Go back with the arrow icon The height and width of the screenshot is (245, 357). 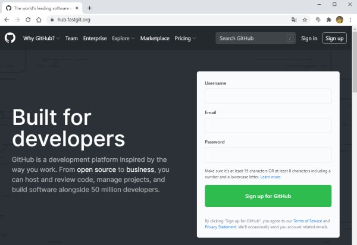7,20
